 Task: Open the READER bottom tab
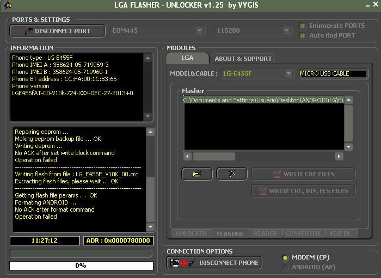(265, 233)
